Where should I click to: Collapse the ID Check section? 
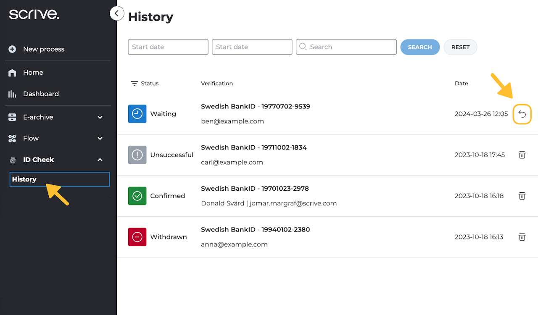point(100,160)
